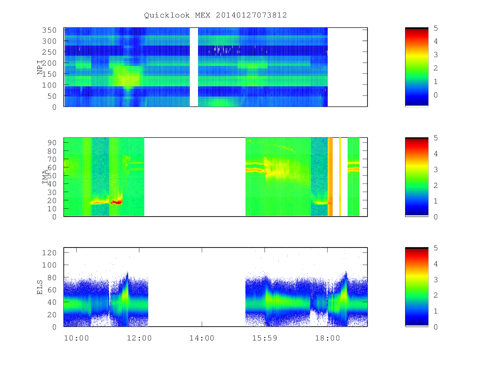
Task: Select the IMA axis label
Action: coord(45,177)
